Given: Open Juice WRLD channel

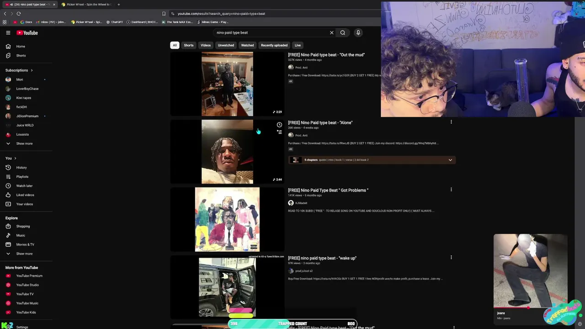Looking at the screenshot, I should pos(26,125).
